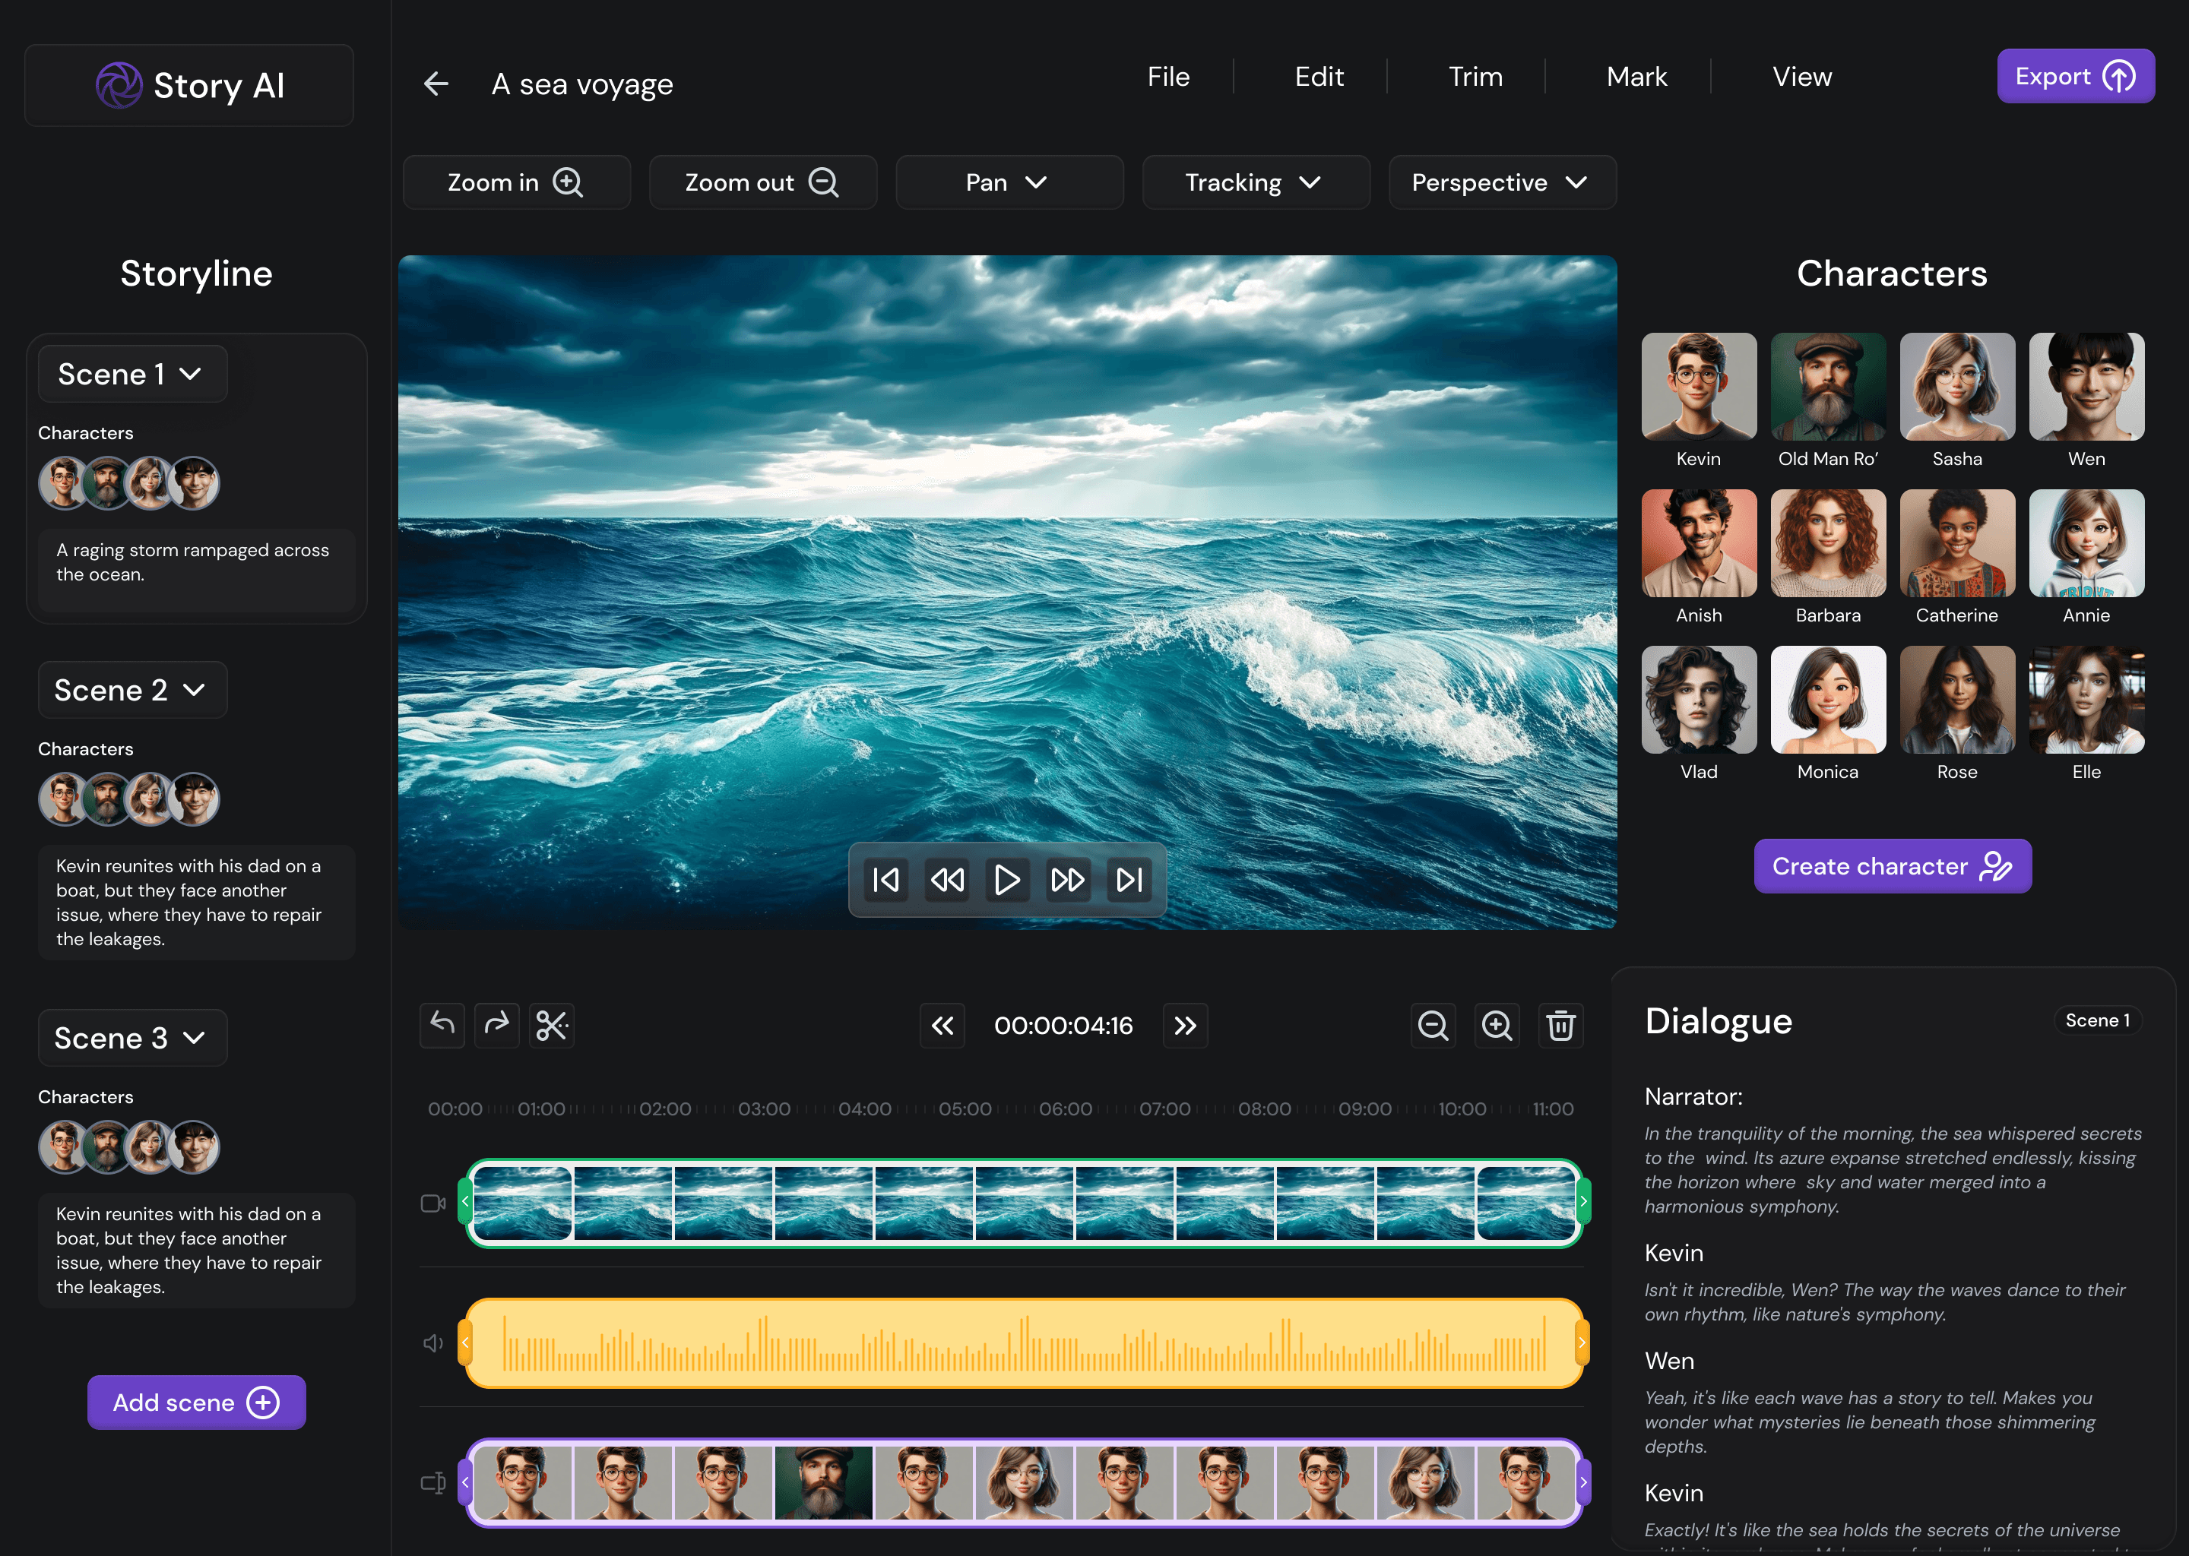The width and height of the screenshot is (2189, 1556).
Task: Click timeline zoom-in magnifier icon
Action: point(1496,1025)
